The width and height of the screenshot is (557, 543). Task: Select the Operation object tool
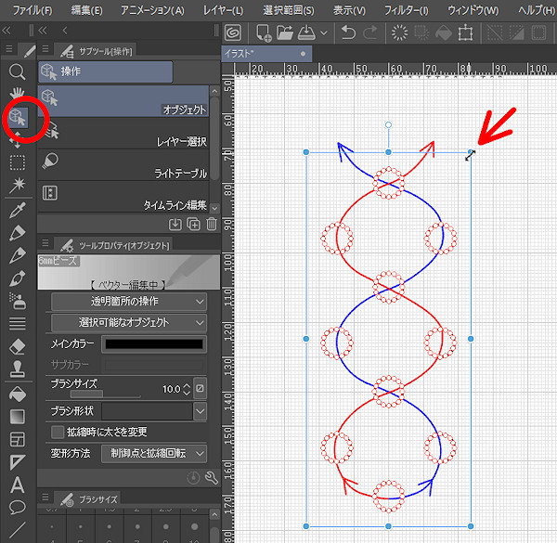(18, 118)
